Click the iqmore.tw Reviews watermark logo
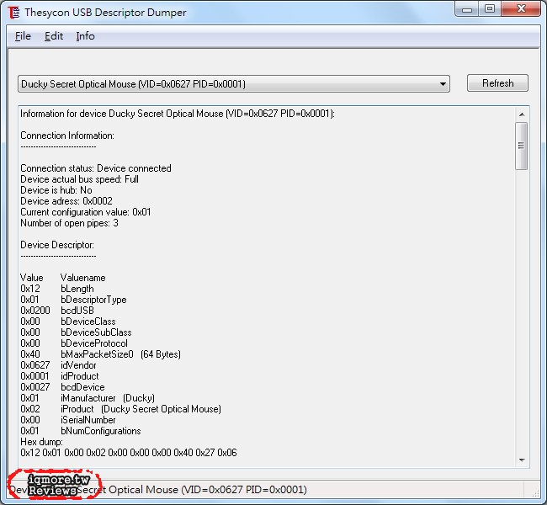Viewport: 547px width, 505px height. coord(55,485)
